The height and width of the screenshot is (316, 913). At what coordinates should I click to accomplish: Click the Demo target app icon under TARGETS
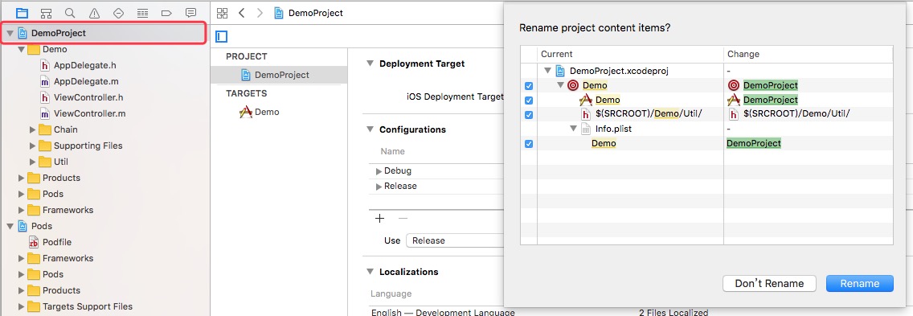(x=246, y=112)
